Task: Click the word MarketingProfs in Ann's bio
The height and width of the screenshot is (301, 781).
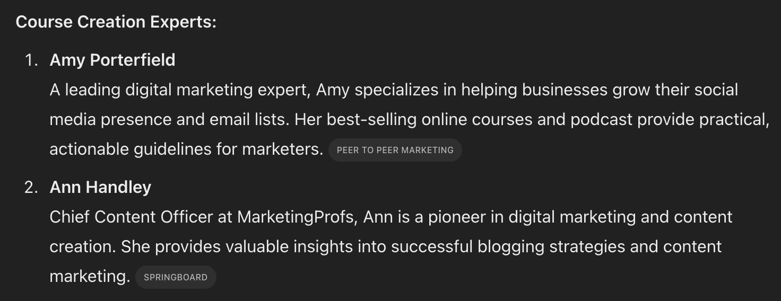Action: tap(297, 217)
